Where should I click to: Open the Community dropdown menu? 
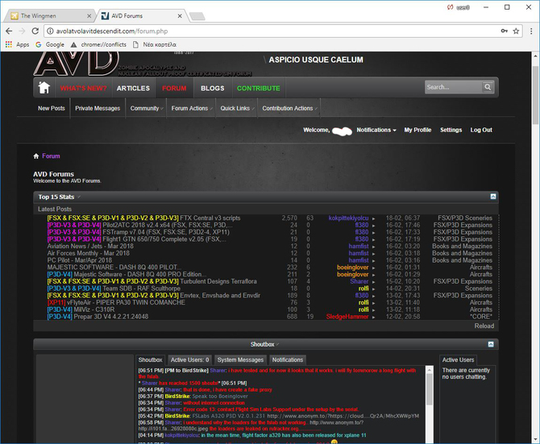point(146,108)
